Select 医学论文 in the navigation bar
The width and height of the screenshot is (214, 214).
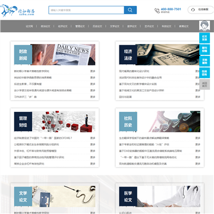coord(132,26)
